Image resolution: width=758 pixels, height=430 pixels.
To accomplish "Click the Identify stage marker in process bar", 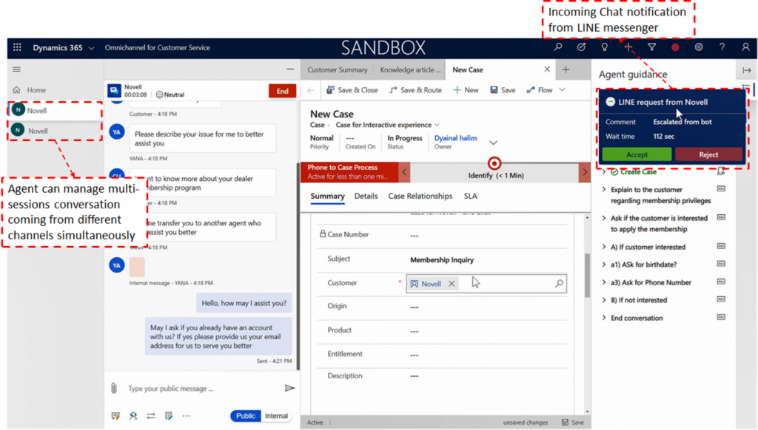I will [495, 164].
